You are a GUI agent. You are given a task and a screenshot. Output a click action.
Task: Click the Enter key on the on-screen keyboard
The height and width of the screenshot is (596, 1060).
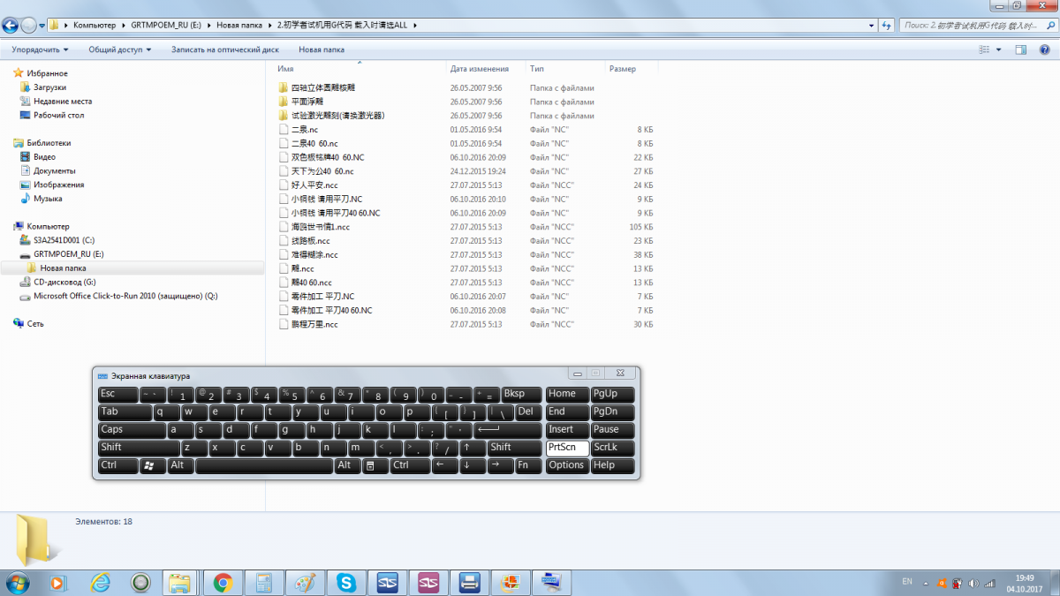click(x=508, y=430)
